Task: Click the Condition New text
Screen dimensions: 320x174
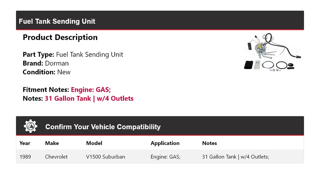Action: 47,72
